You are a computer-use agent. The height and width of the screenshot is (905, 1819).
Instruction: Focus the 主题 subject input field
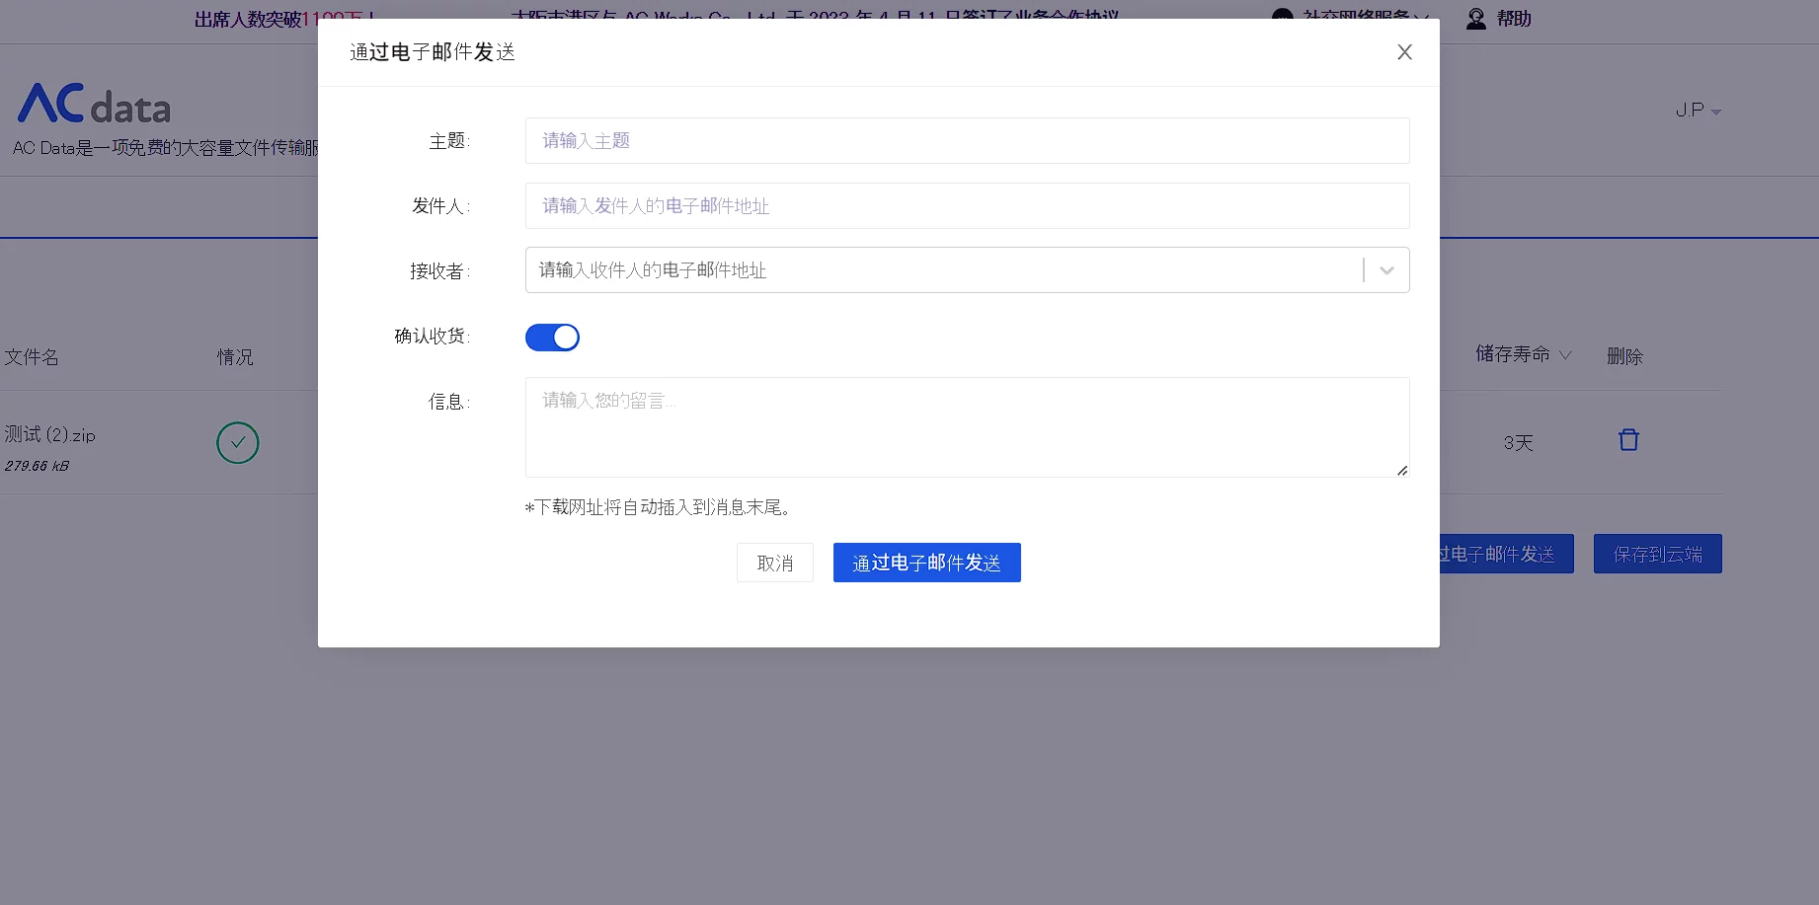(967, 141)
